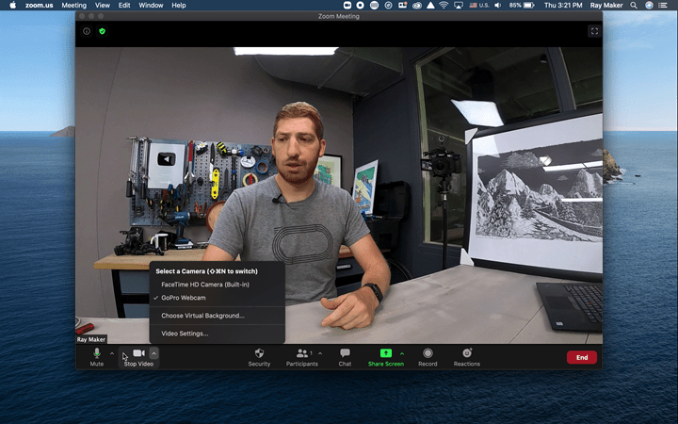Open View menu in menu bar
The image size is (678, 424).
(103, 6)
